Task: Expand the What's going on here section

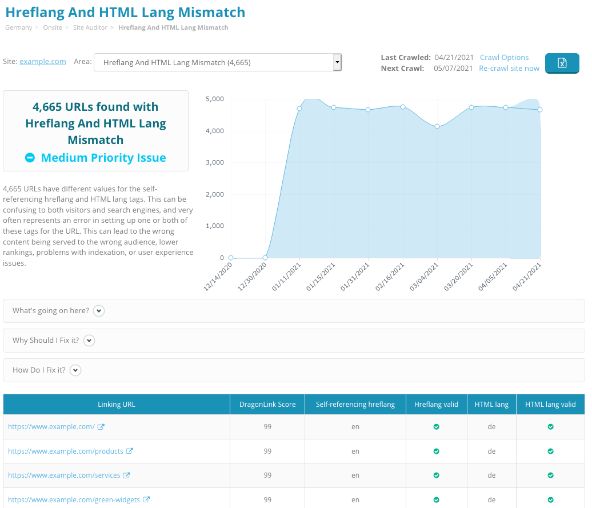Action: click(x=98, y=310)
